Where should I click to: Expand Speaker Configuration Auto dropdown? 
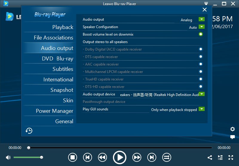click(x=201, y=27)
